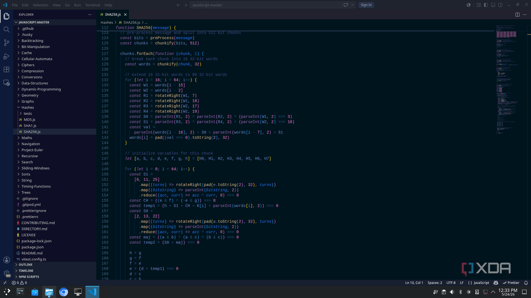The width and height of the screenshot is (531, 298).
Task: Toggle Primary Side Bar visibility
Action: coord(486,5)
